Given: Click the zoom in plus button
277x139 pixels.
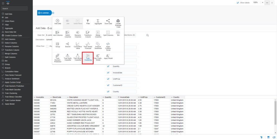Looking at the screenshot, I should pyautogui.click(x=272, y=3).
